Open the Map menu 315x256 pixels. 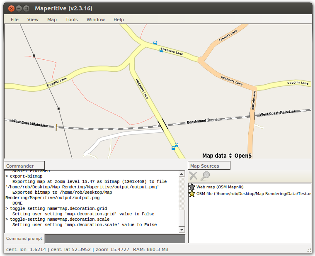(x=52, y=20)
